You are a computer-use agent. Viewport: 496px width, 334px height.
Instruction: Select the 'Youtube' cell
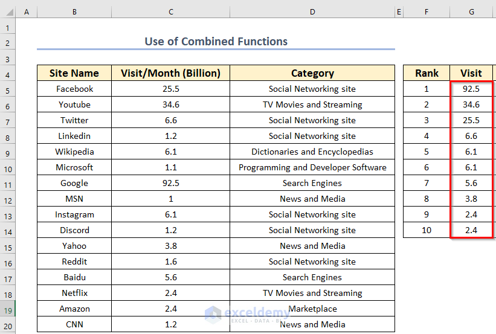pyautogui.click(x=74, y=104)
